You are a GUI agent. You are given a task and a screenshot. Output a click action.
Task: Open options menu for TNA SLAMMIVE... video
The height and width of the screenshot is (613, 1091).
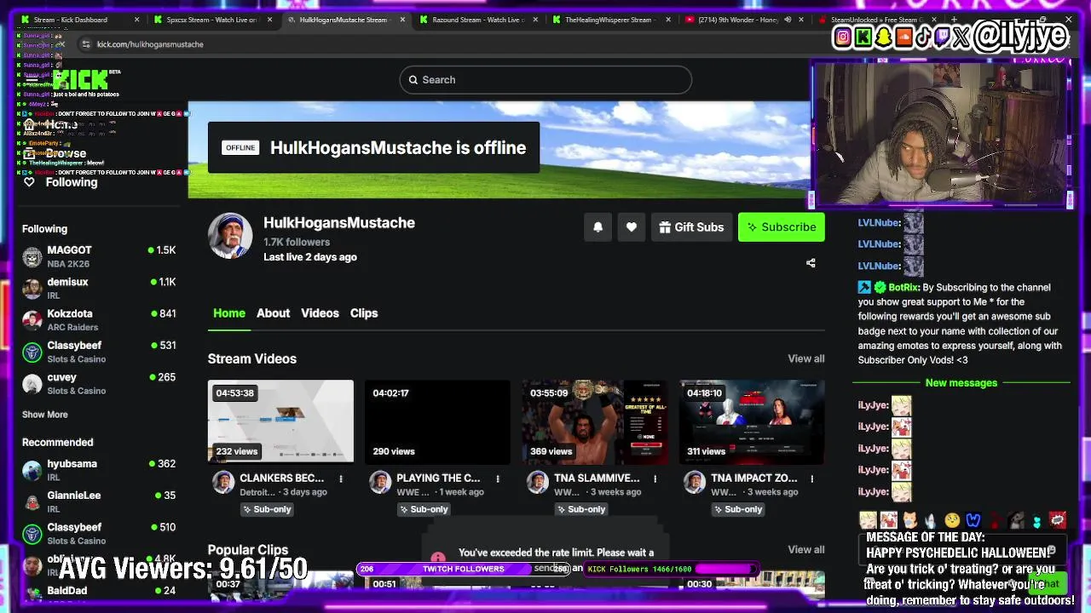pyautogui.click(x=655, y=479)
